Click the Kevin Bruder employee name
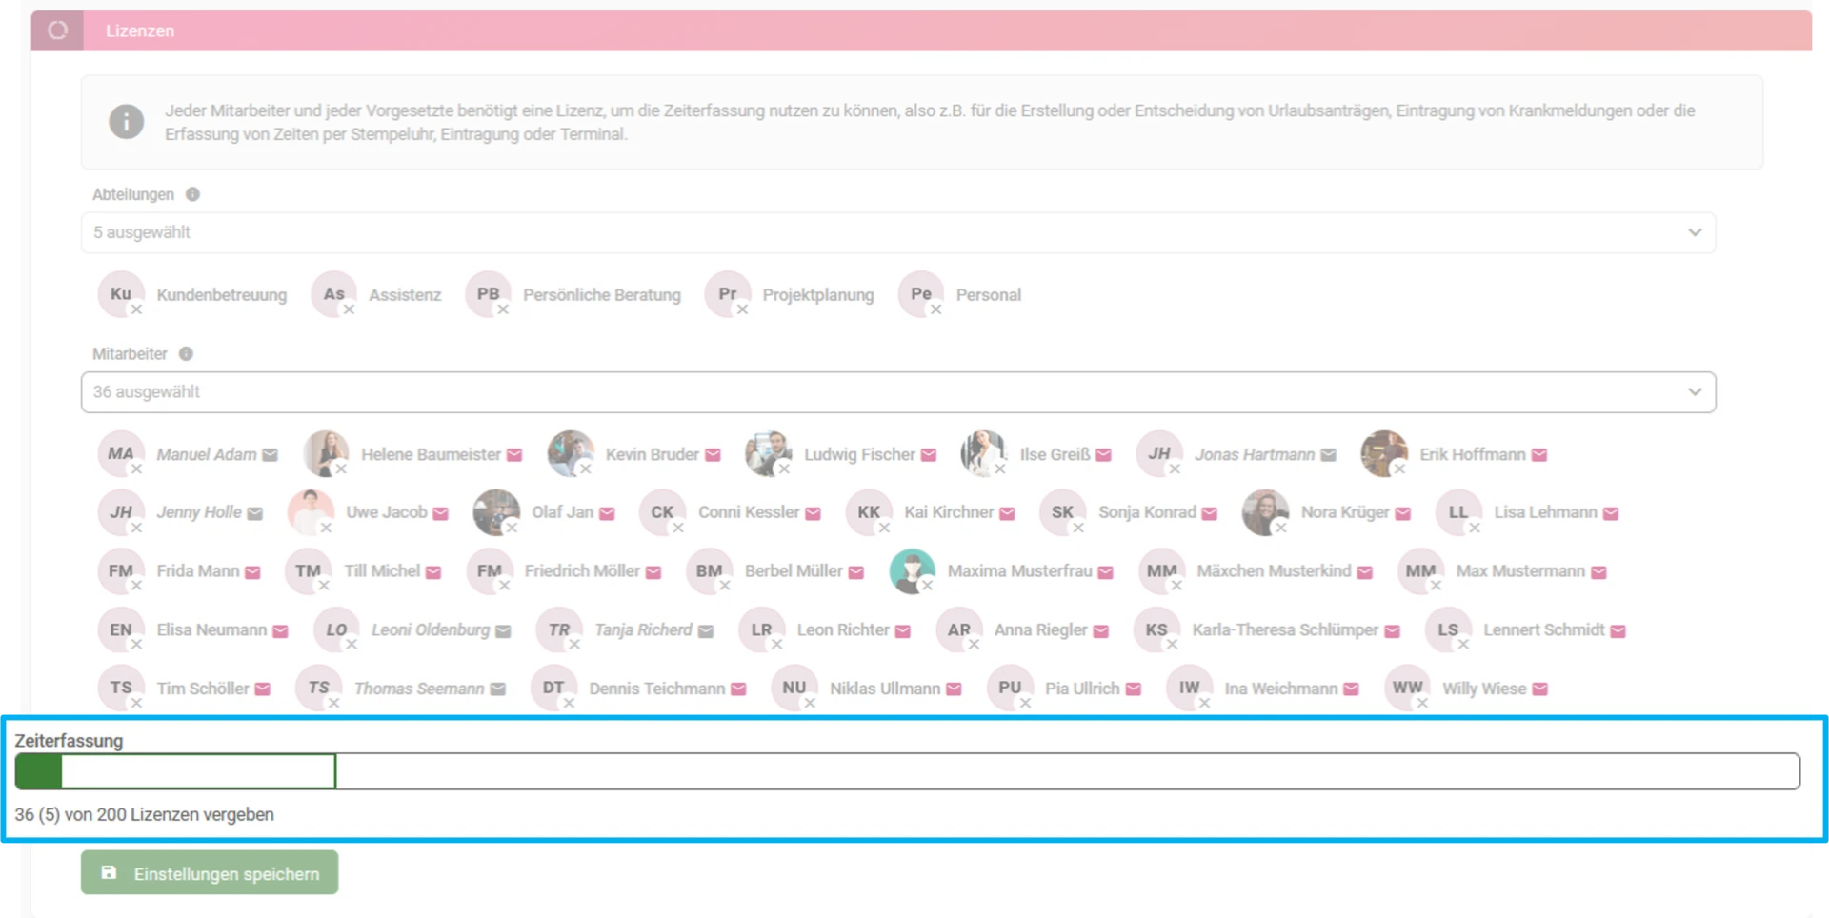 (653, 455)
